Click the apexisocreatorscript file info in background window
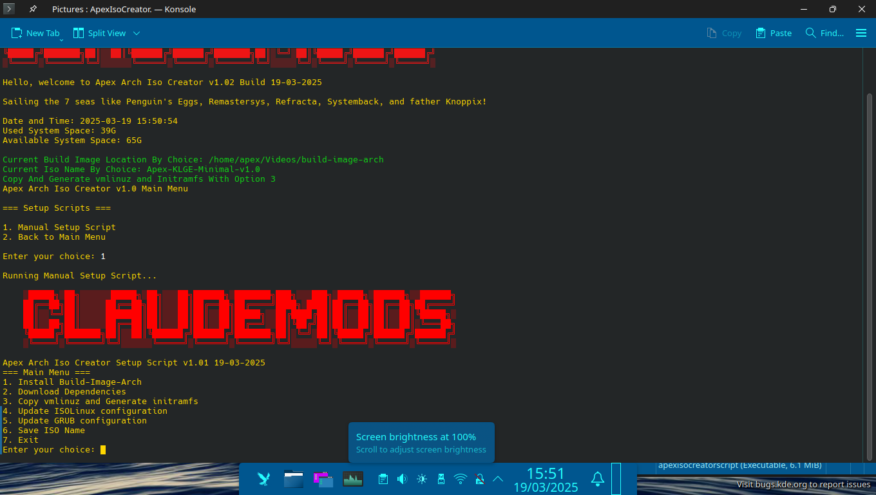This screenshot has height=495, width=876. pyautogui.click(x=739, y=465)
